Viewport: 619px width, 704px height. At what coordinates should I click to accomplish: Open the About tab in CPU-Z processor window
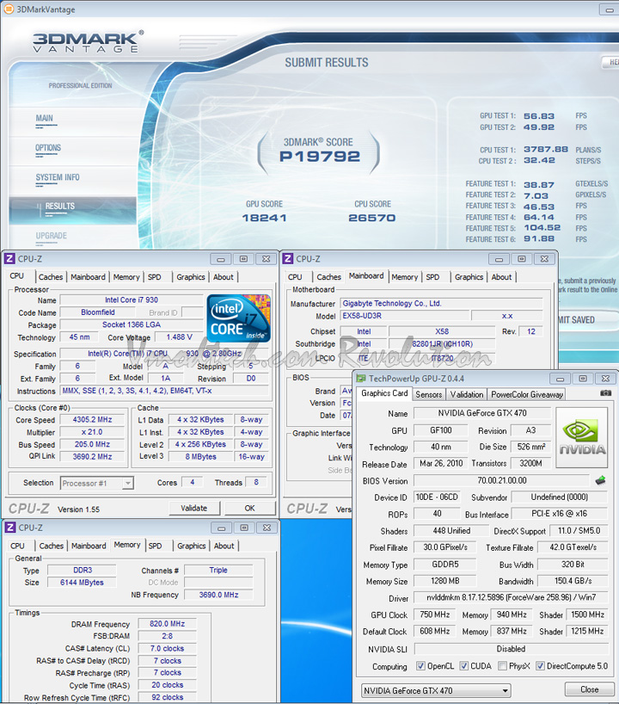(x=223, y=277)
